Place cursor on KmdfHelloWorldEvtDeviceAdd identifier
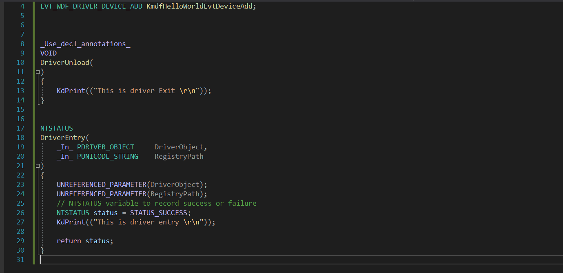 [x=199, y=7]
